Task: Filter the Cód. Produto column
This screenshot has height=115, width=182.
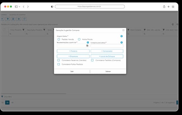Action: click(x=23, y=30)
